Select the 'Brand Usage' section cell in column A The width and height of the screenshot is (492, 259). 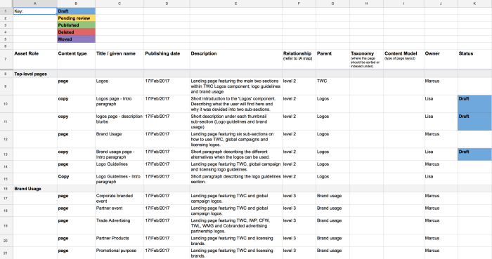click(35, 189)
